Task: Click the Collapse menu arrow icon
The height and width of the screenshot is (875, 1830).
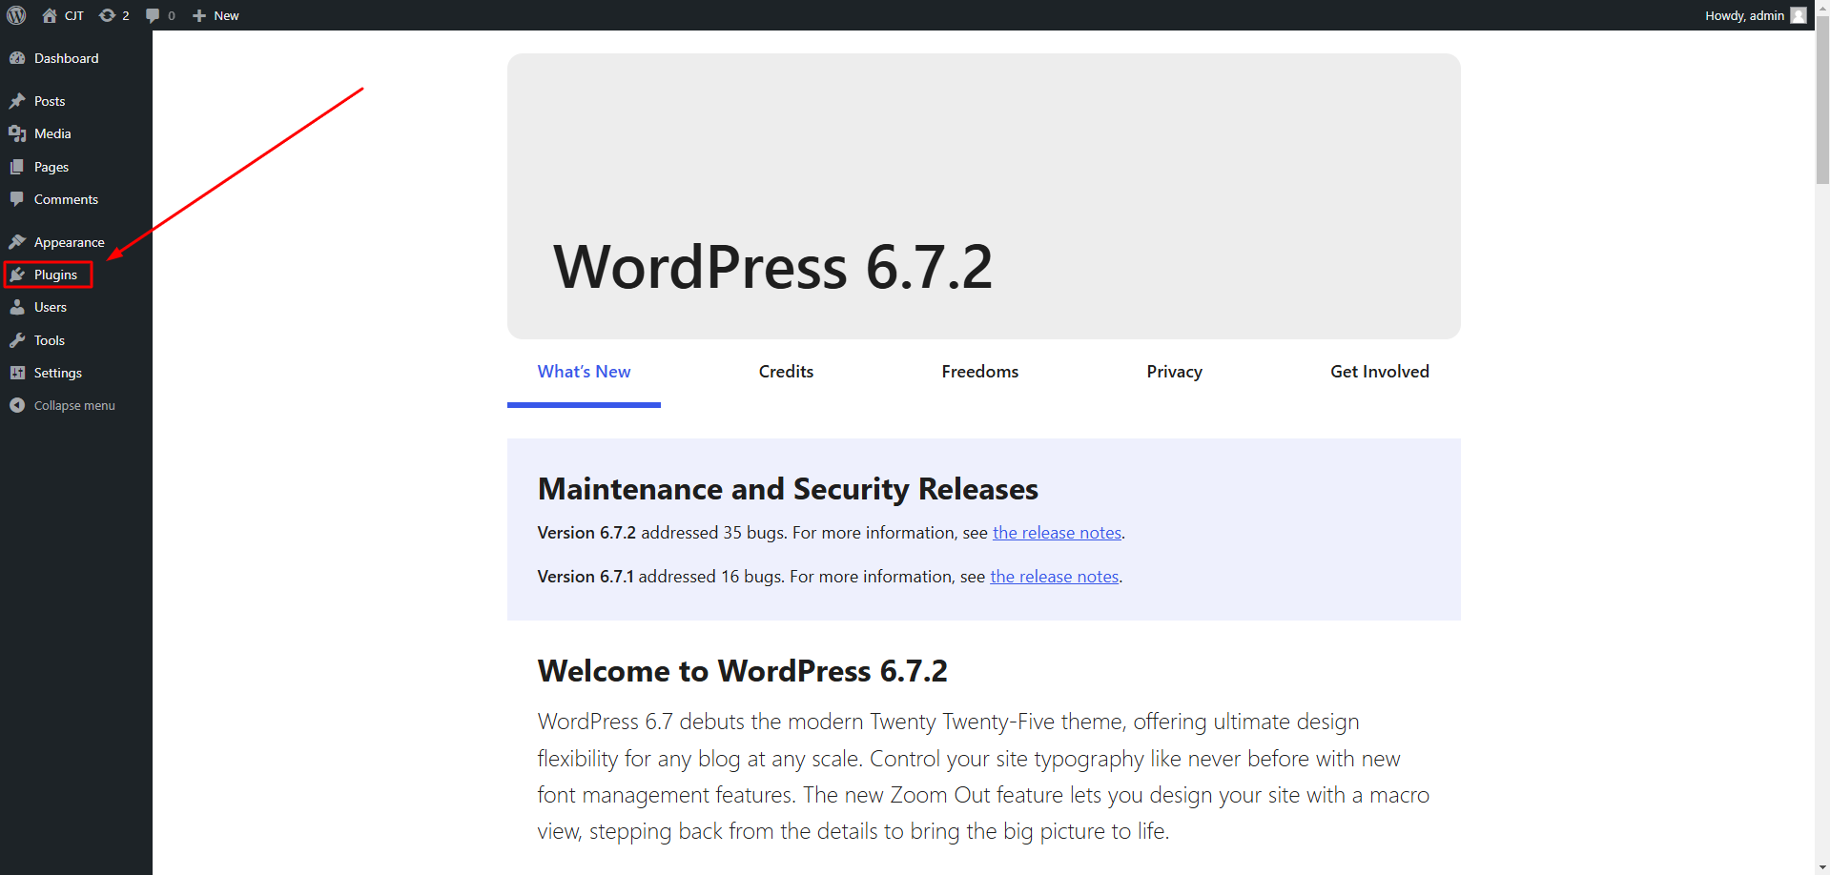Action: (x=17, y=405)
